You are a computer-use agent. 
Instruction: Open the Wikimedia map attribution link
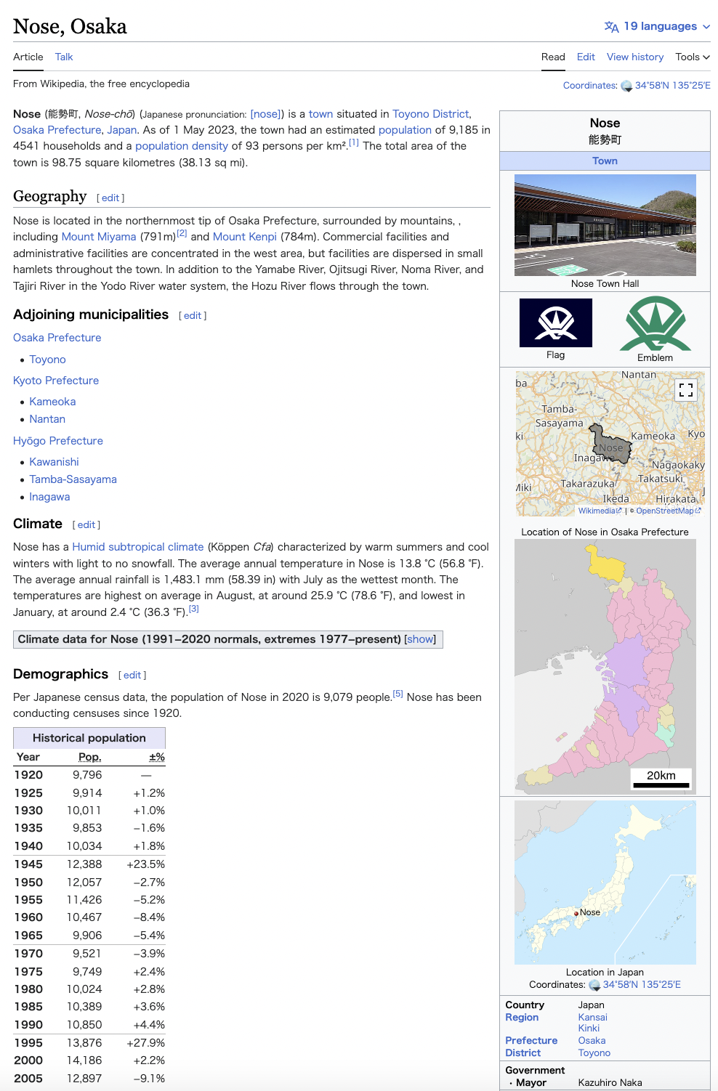point(600,511)
